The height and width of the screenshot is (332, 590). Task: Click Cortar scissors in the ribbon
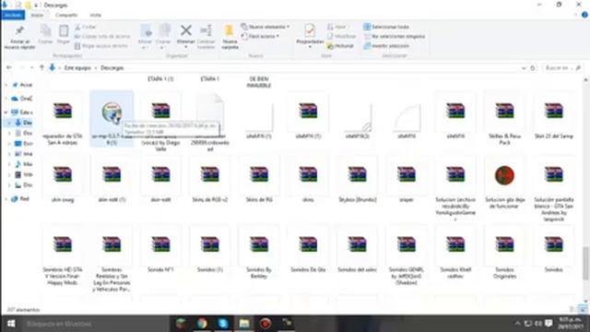pos(86,27)
